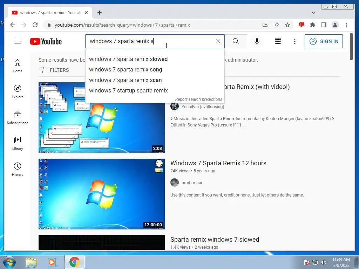The image size is (359, 269).
Task: Click the magnifier search button
Action: (x=236, y=41)
